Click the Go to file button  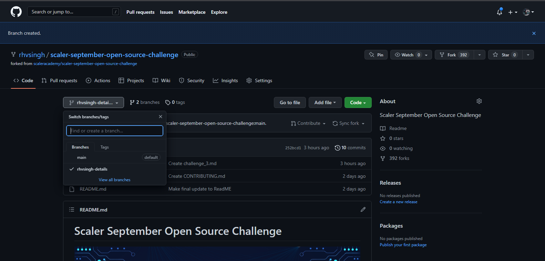(x=290, y=102)
